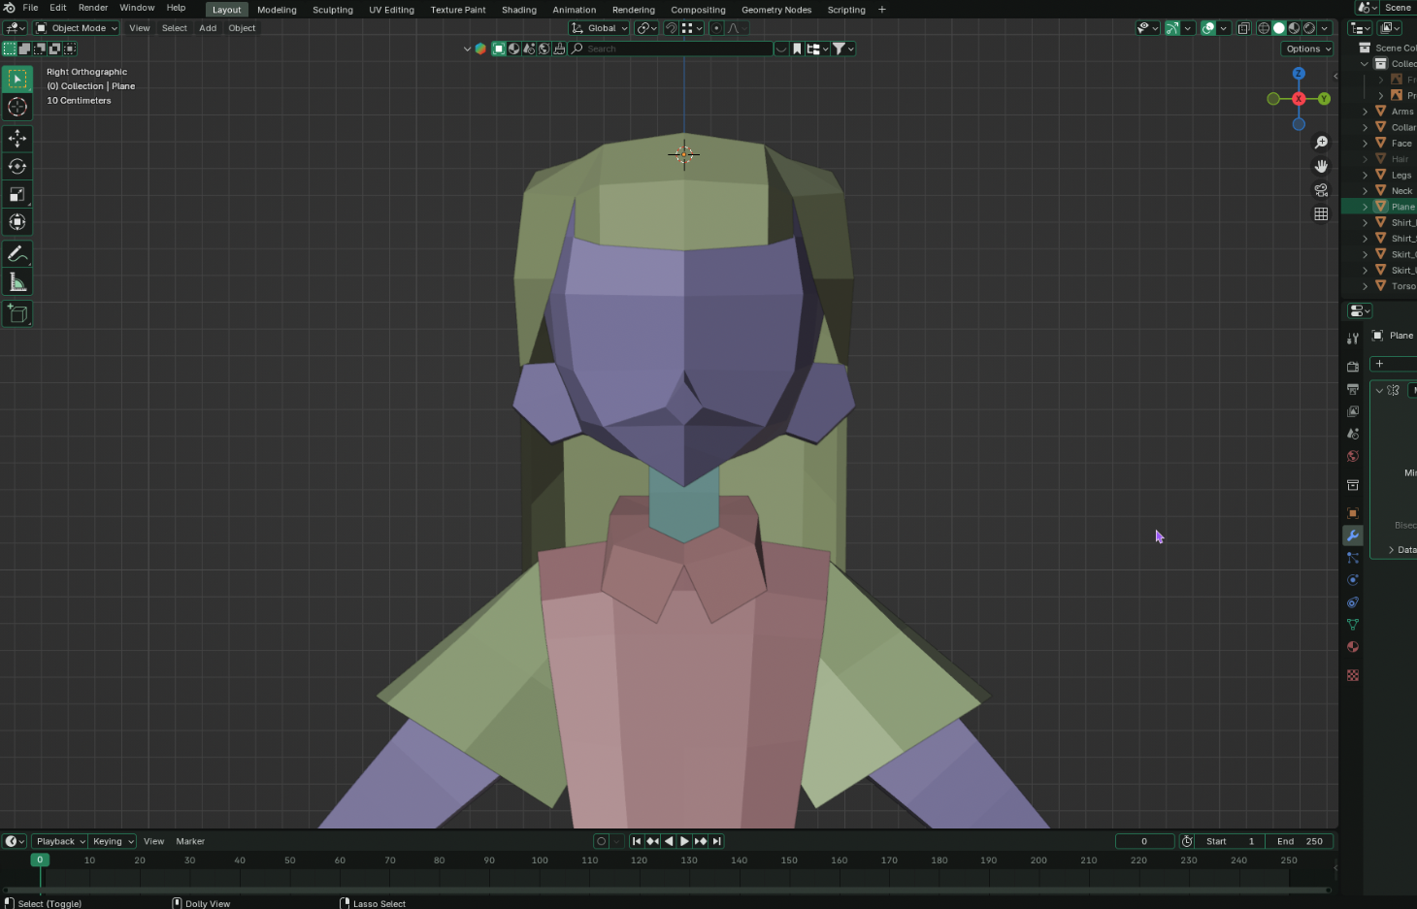
Task: Open the timeline Keying dropdown
Action: point(113,841)
